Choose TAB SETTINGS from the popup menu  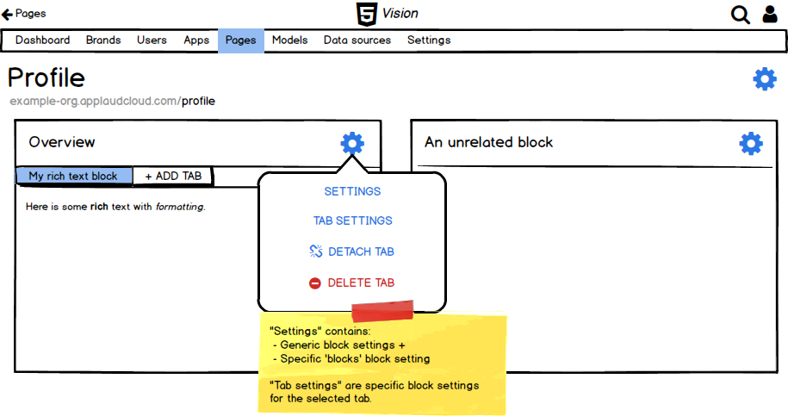point(352,220)
